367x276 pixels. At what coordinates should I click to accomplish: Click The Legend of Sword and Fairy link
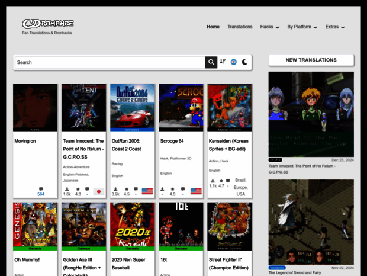click(x=295, y=272)
